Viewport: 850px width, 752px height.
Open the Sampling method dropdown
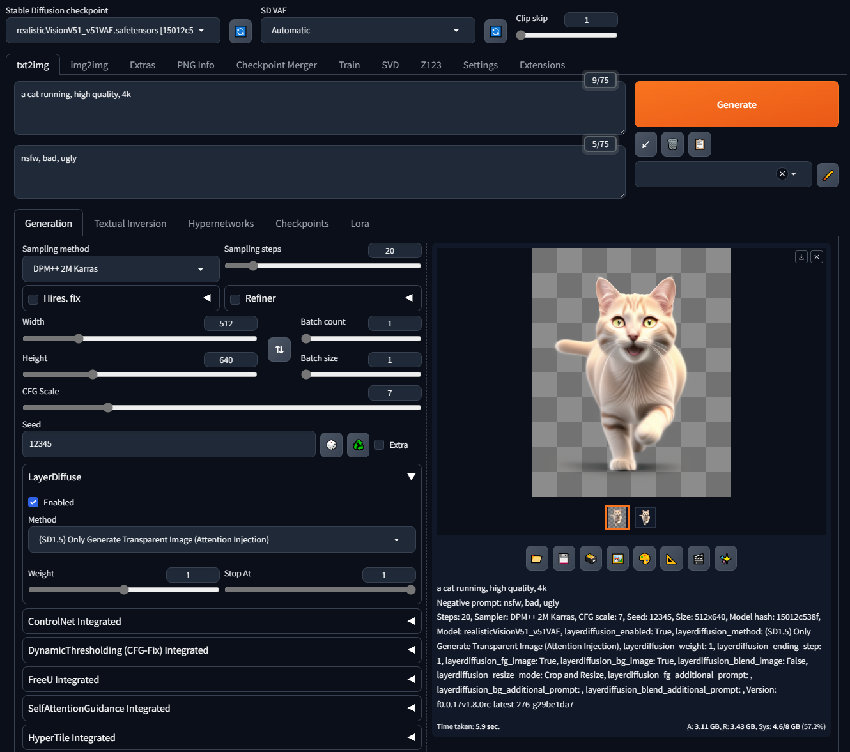(121, 269)
